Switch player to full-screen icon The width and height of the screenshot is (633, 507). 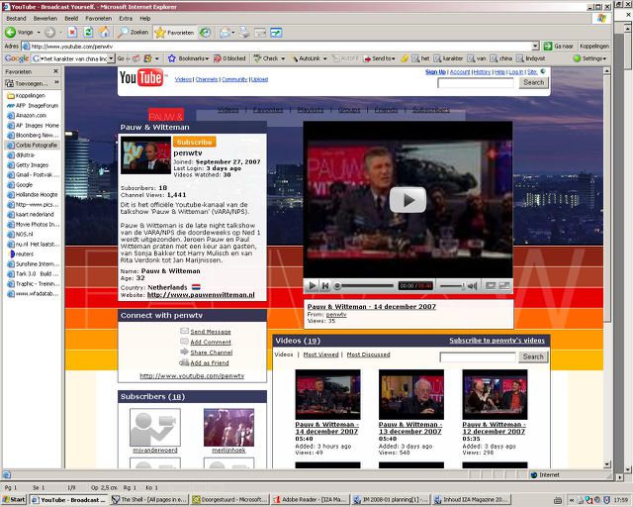pos(504,286)
